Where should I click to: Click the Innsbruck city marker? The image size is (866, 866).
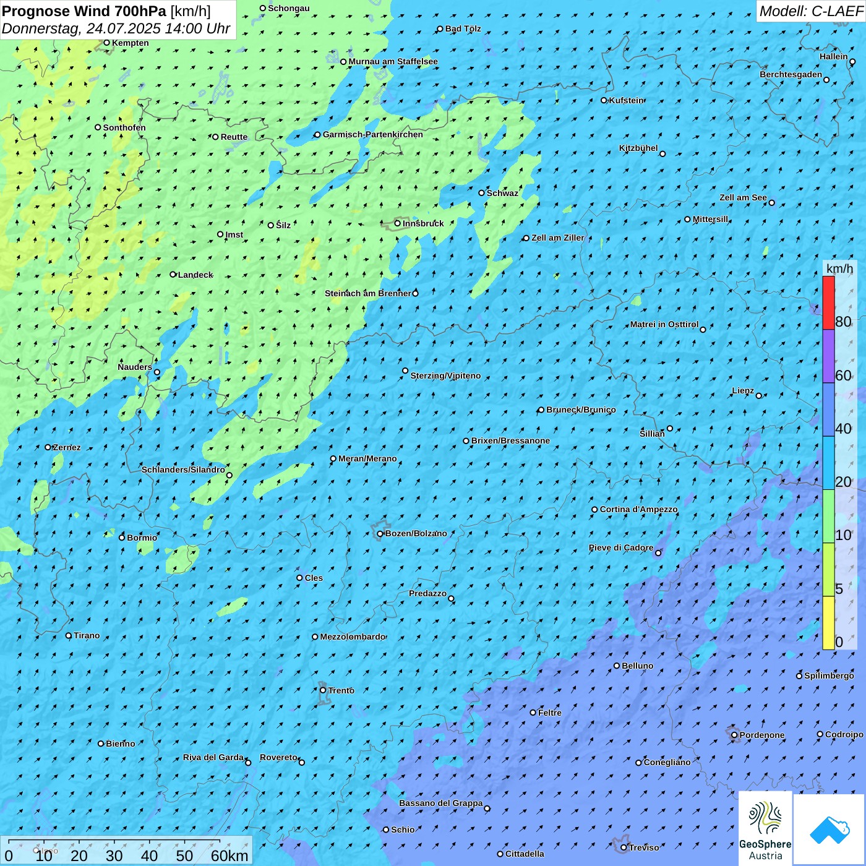click(398, 223)
